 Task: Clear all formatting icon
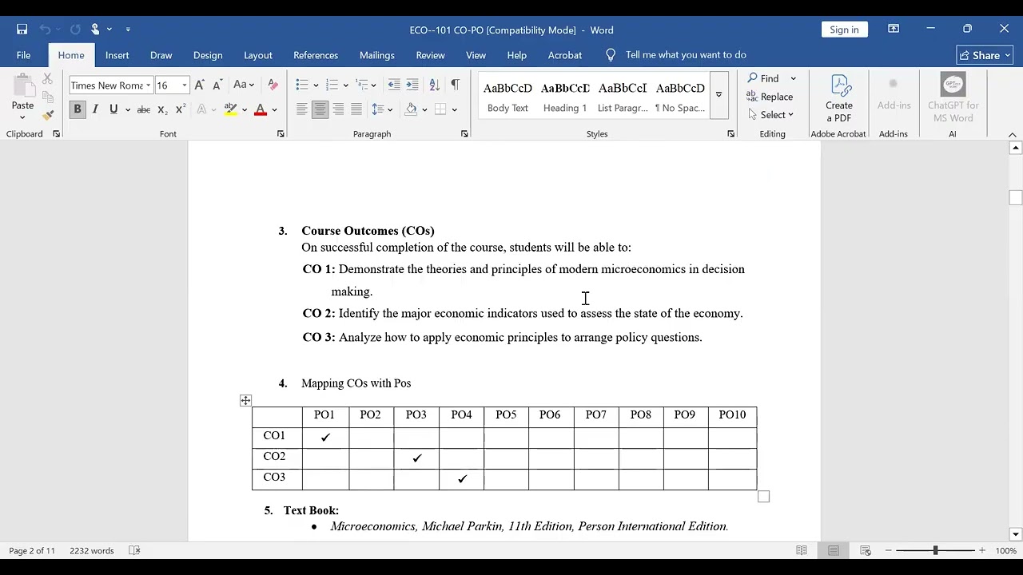[x=273, y=85]
